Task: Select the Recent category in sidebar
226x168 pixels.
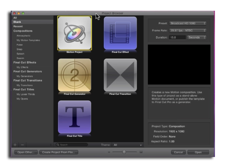Action: 18,26
